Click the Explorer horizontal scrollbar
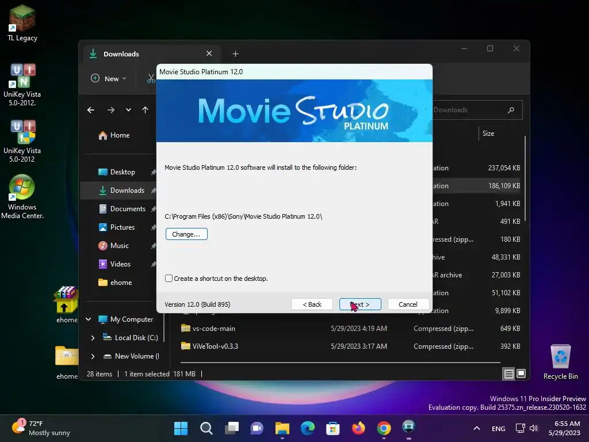 [341, 363]
